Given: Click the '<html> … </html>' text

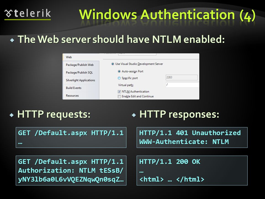Looking at the screenshot, I should point(172,179).
